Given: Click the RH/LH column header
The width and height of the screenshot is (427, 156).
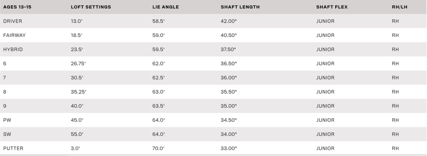Looking at the screenshot, I should (400, 7).
